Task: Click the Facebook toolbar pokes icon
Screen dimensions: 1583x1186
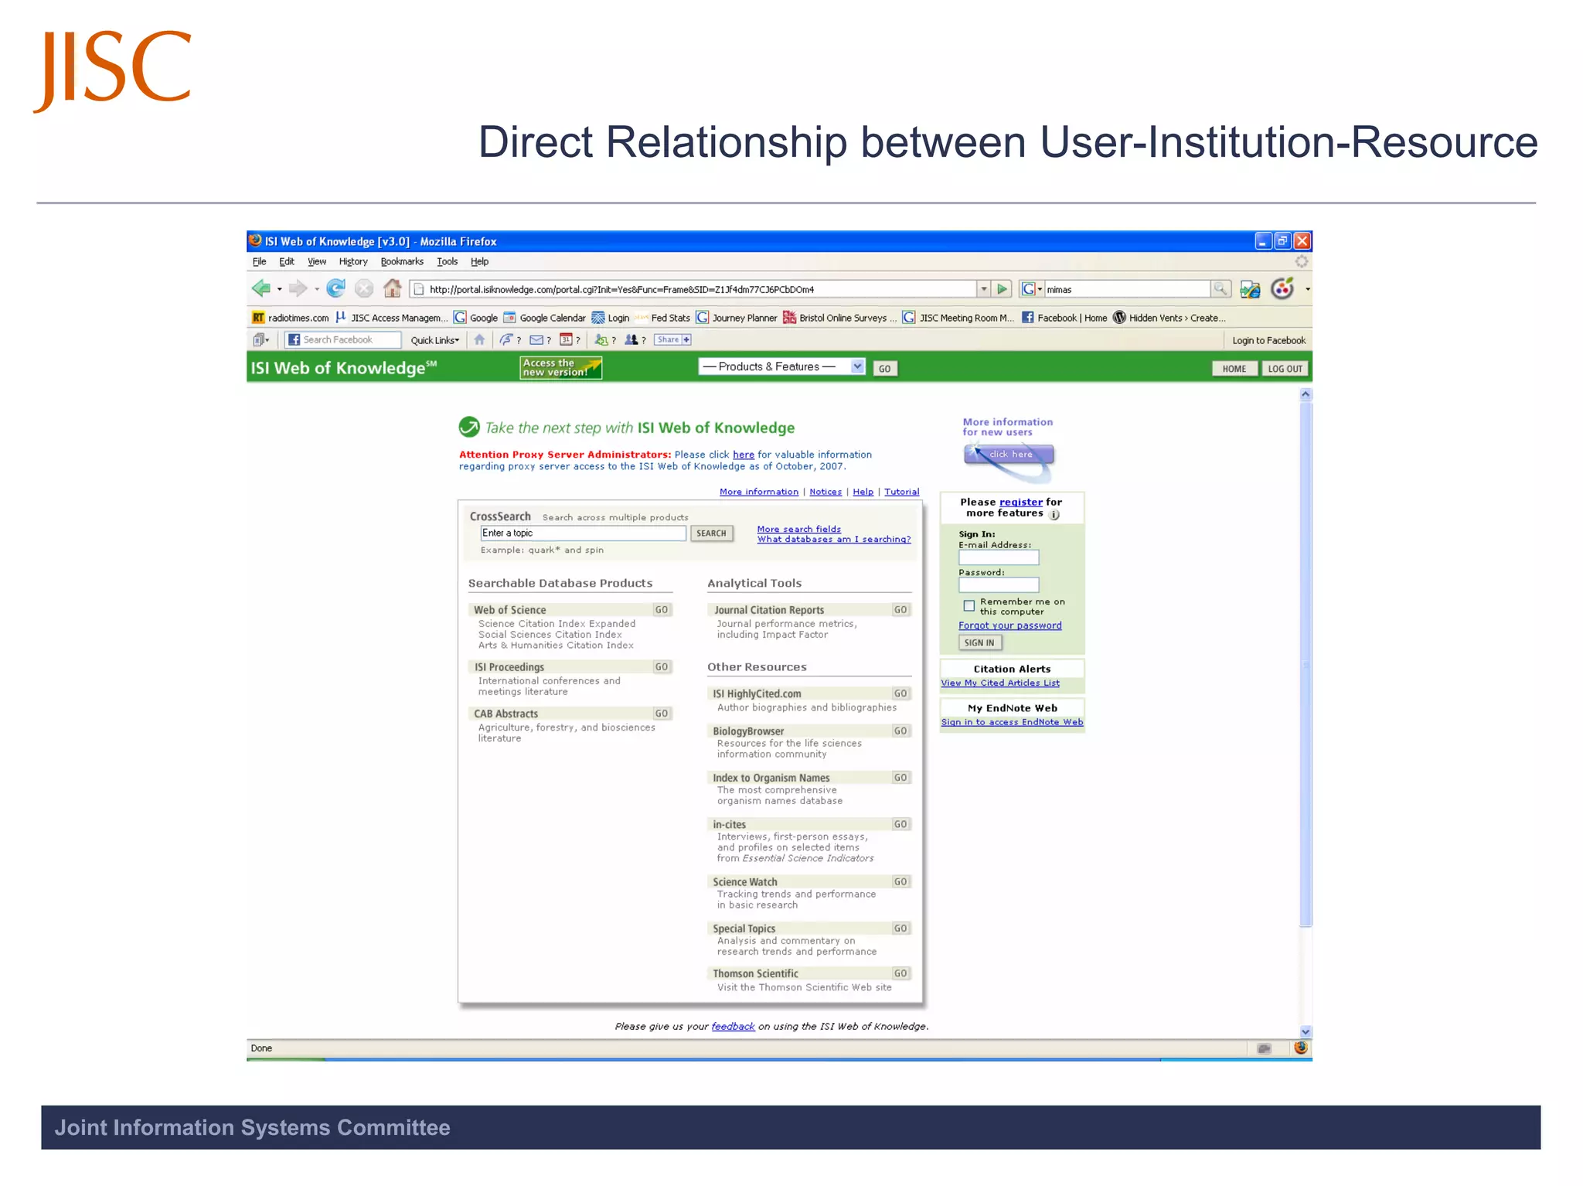Action: (x=506, y=339)
